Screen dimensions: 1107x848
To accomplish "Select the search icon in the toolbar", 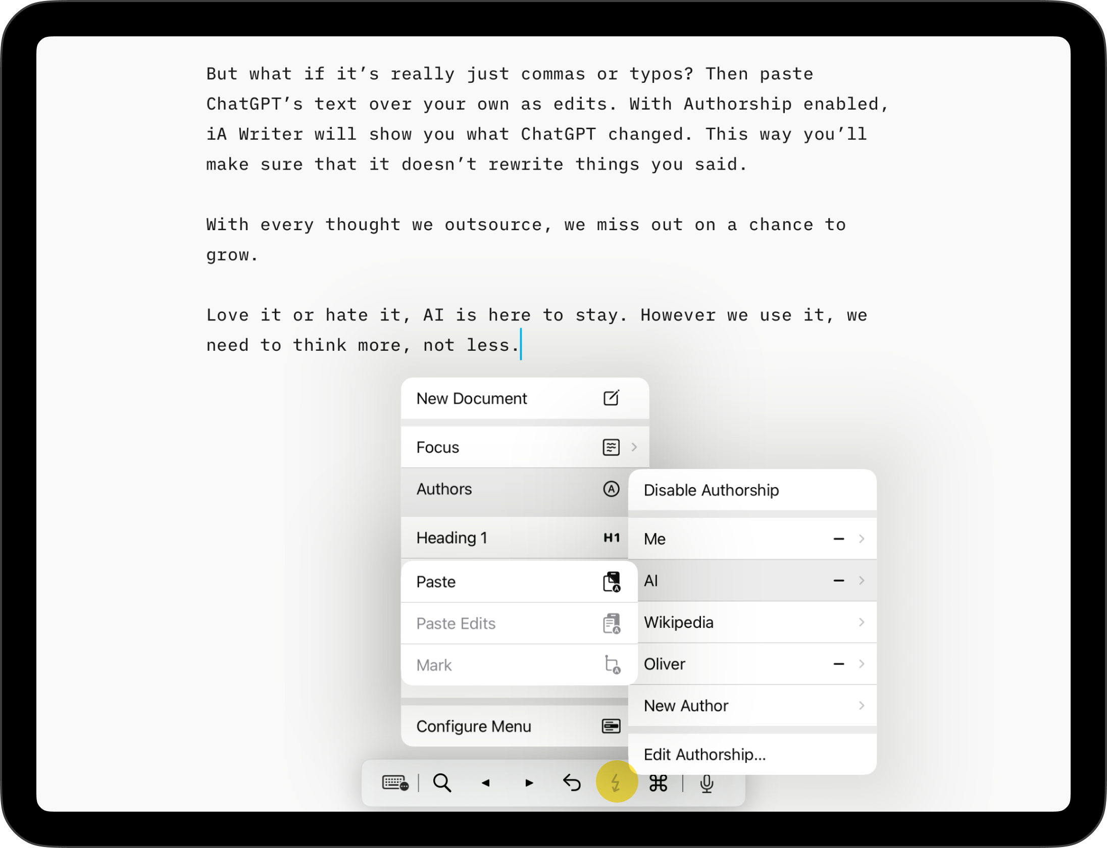I will (442, 783).
